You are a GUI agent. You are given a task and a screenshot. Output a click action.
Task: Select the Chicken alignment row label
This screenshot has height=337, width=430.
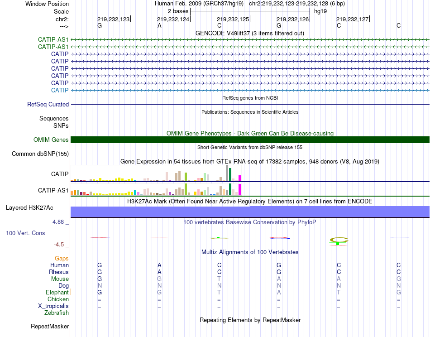click(58, 299)
